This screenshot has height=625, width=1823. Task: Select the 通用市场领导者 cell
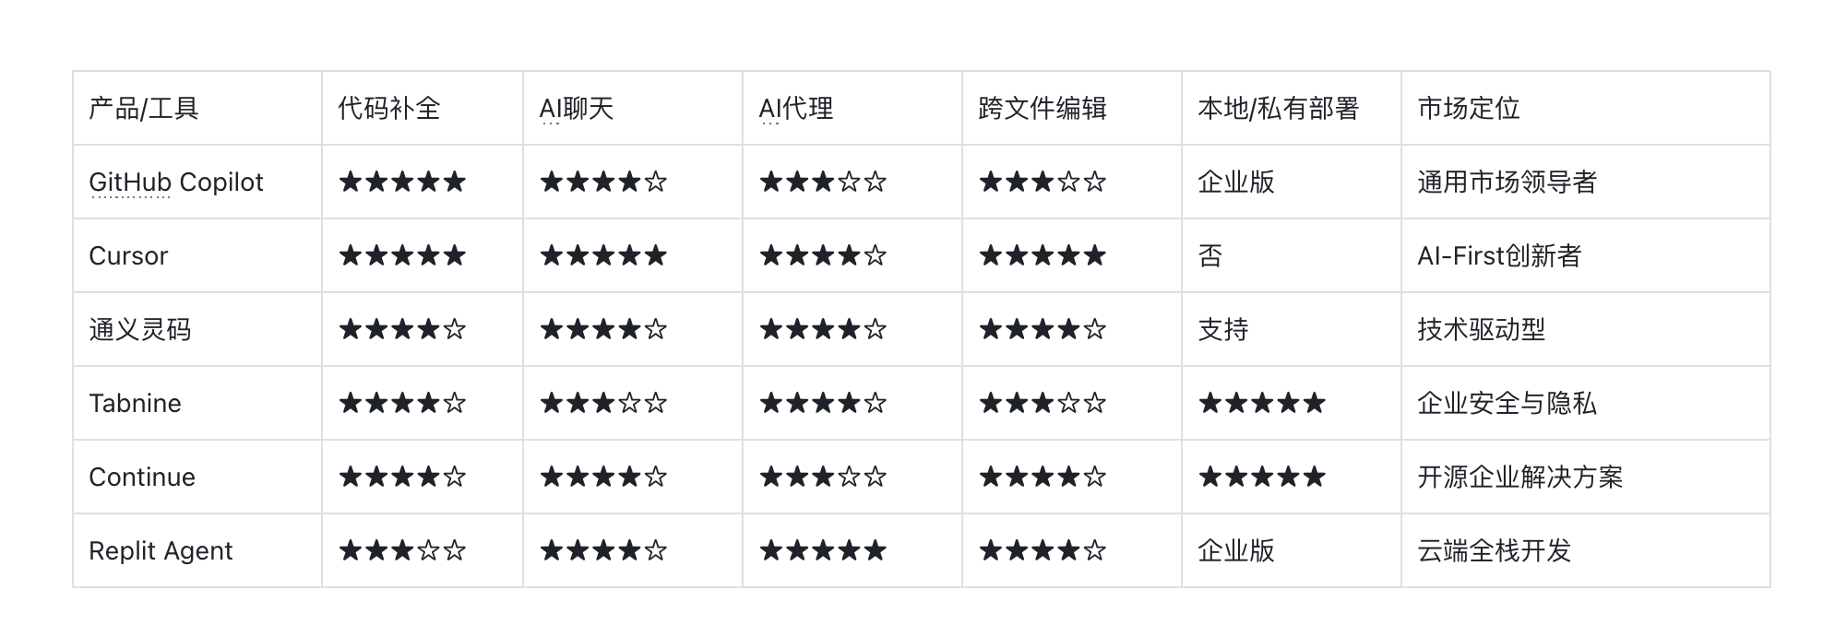(1507, 183)
